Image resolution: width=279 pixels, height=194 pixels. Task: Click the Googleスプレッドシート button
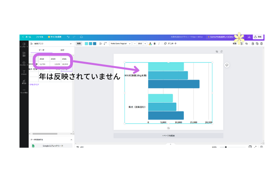pyautogui.click(x=51, y=146)
